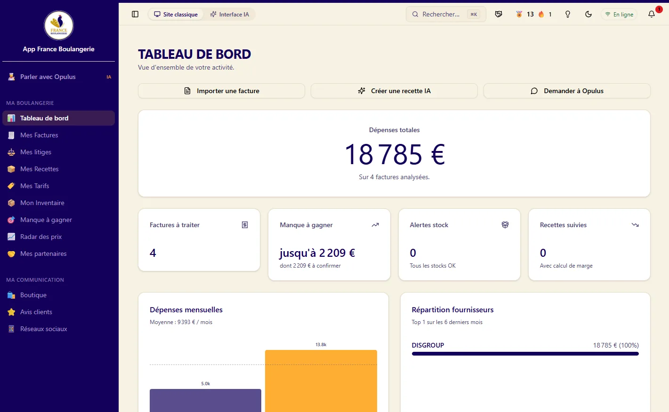Open Avis clients page
This screenshot has width=669, height=412.
(59, 312)
